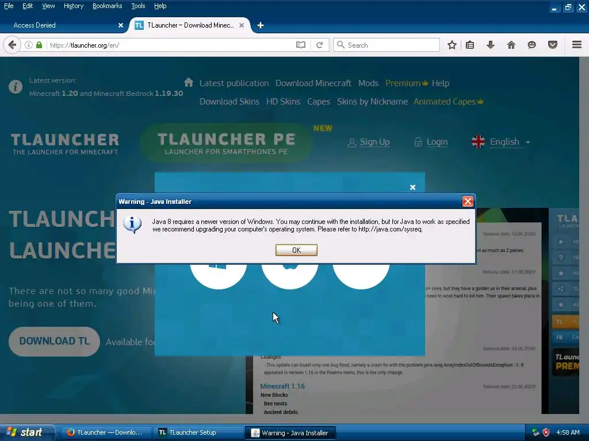Open the Download Minecraft link
This screenshot has height=441, width=589.
tap(313, 83)
